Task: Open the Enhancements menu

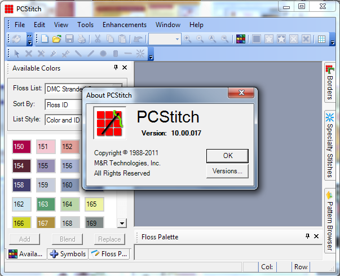Action: tap(125, 25)
